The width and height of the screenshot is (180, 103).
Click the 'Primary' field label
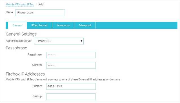pos(37,86)
